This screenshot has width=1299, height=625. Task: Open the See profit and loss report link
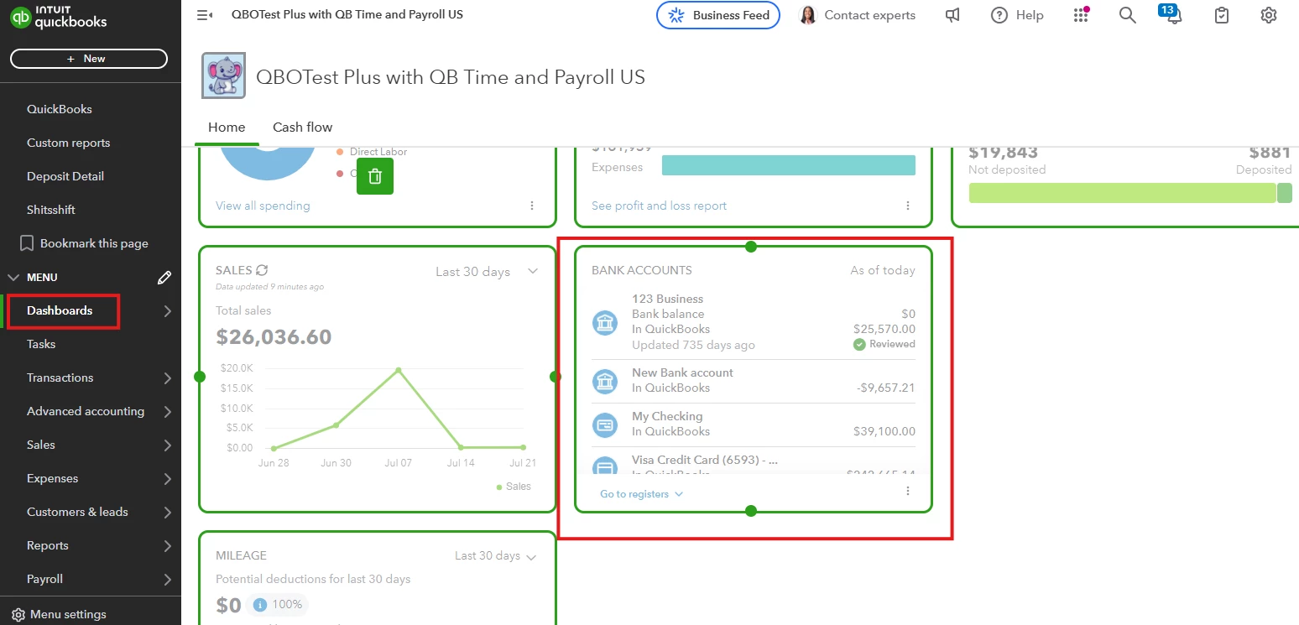coord(659,206)
